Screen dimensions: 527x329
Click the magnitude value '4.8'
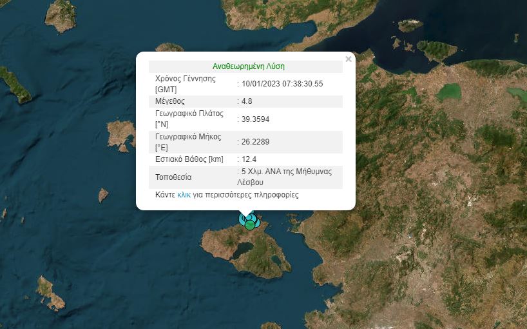coord(247,101)
